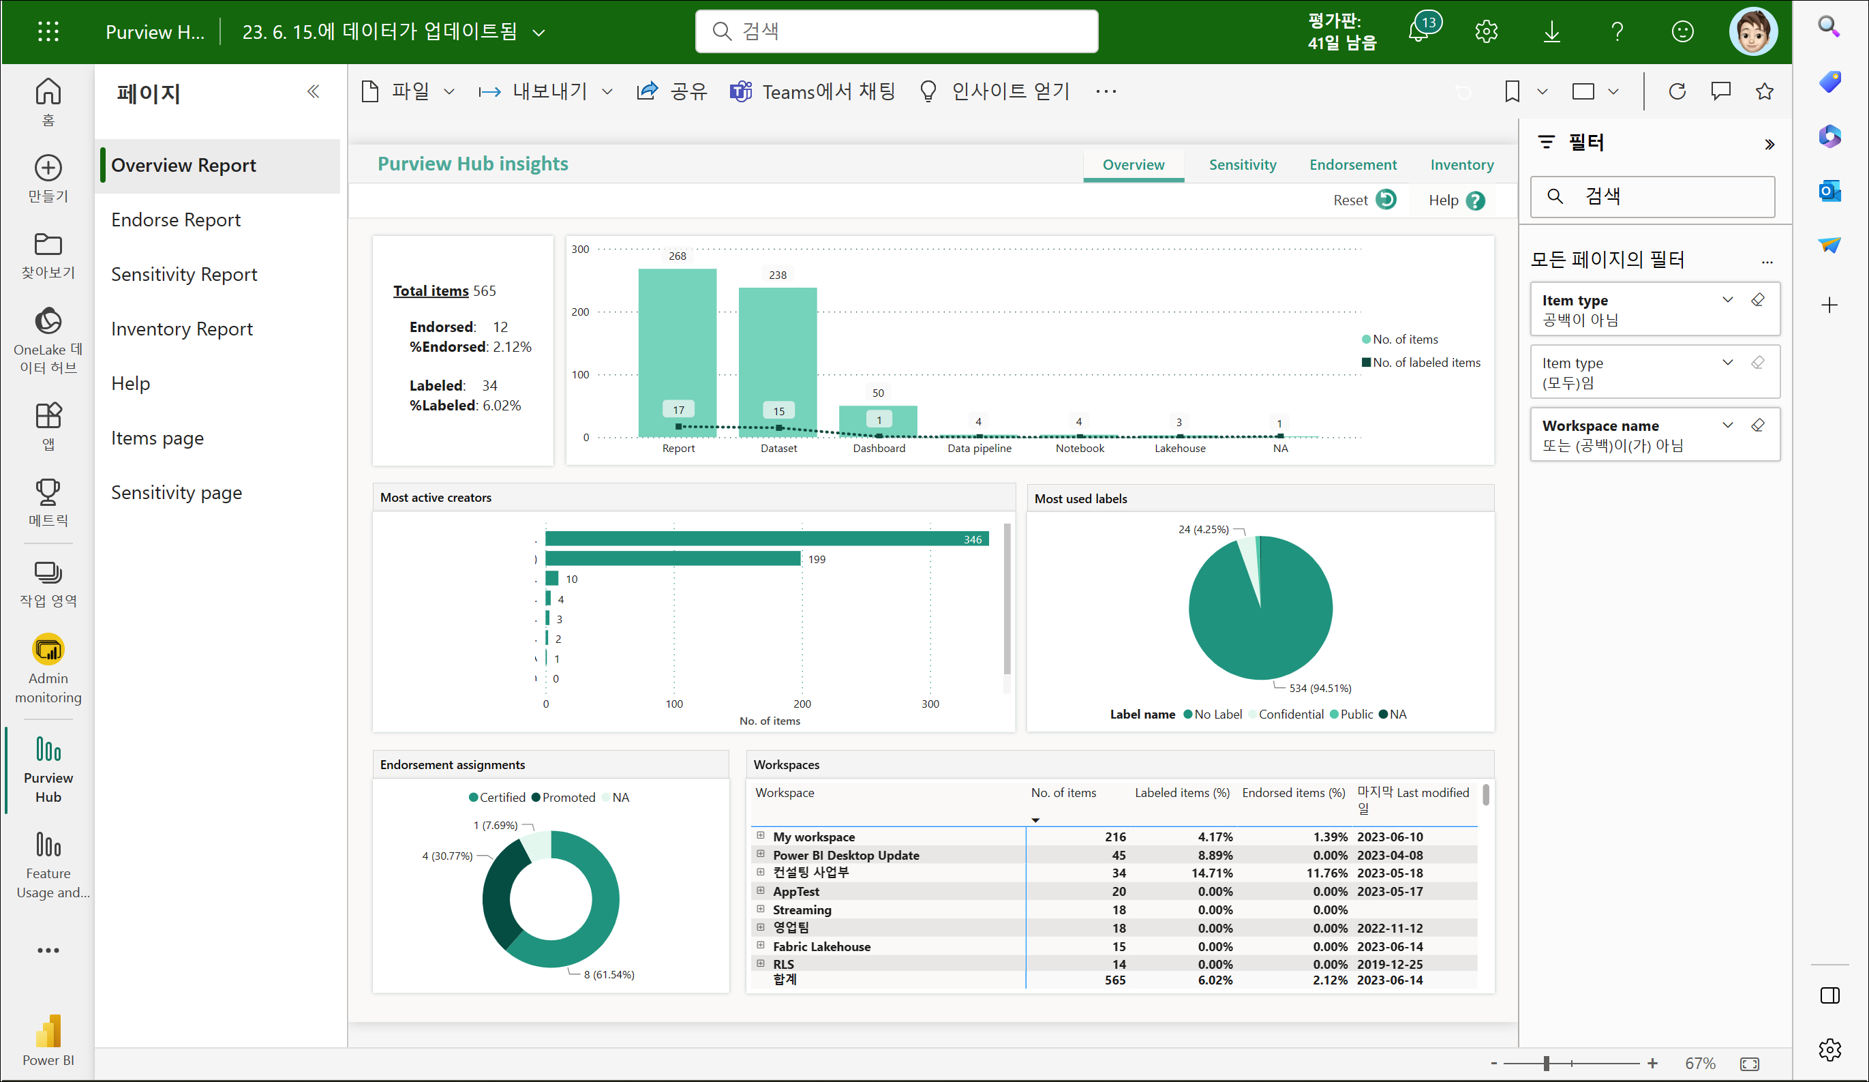Open the notifications bell icon

pyautogui.click(x=1418, y=32)
